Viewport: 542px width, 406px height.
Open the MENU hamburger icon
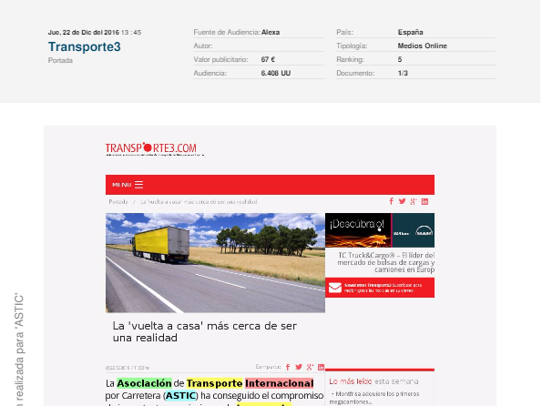[x=138, y=185]
